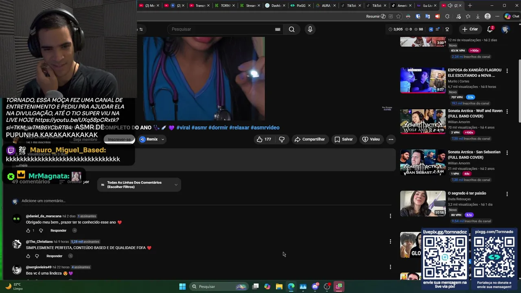Click the Remix button

pos(149,139)
